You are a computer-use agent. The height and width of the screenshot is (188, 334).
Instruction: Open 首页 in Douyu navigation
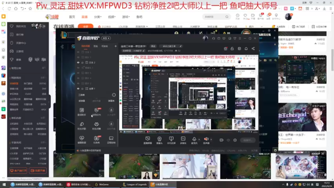click(72, 17)
